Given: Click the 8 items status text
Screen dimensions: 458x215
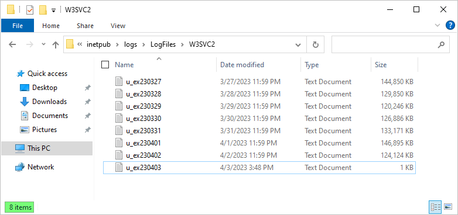Looking at the screenshot, I should click(x=20, y=207).
